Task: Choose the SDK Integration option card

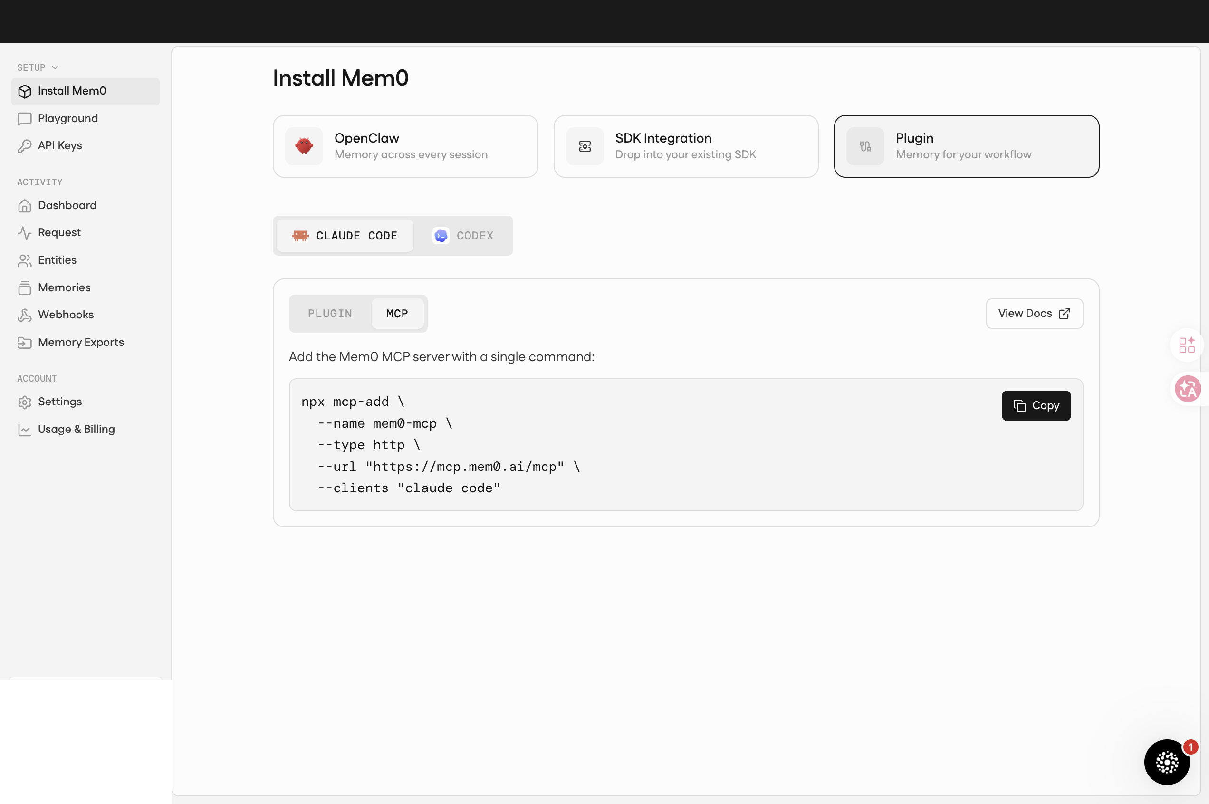Action: click(x=686, y=146)
